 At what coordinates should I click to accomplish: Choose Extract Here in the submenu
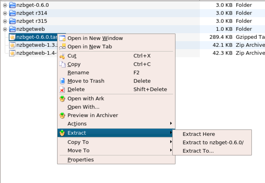tap(212, 134)
